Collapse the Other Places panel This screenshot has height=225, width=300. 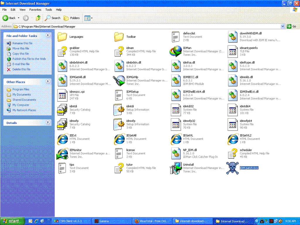[48, 81]
